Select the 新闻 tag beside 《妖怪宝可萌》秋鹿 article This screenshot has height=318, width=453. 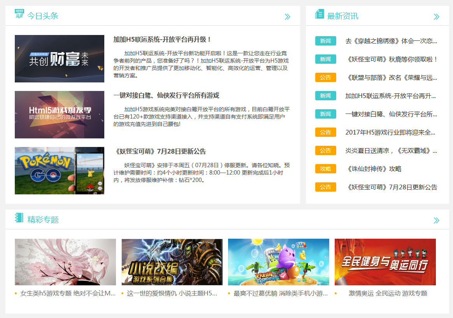coord(325,59)
